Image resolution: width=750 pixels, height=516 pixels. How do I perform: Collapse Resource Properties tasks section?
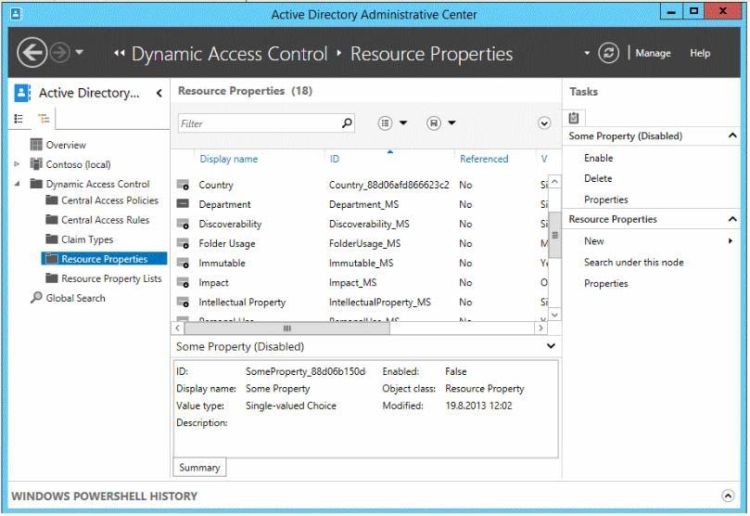click(732, 219)
